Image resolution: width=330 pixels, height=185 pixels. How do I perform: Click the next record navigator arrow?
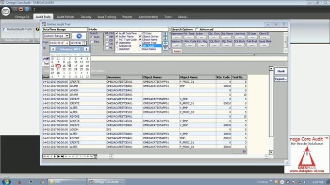[x=55, y=156]
